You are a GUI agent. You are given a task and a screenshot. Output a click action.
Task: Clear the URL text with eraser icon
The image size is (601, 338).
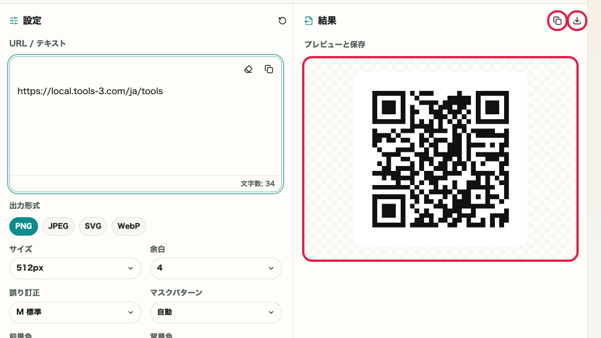coord(248,69)
